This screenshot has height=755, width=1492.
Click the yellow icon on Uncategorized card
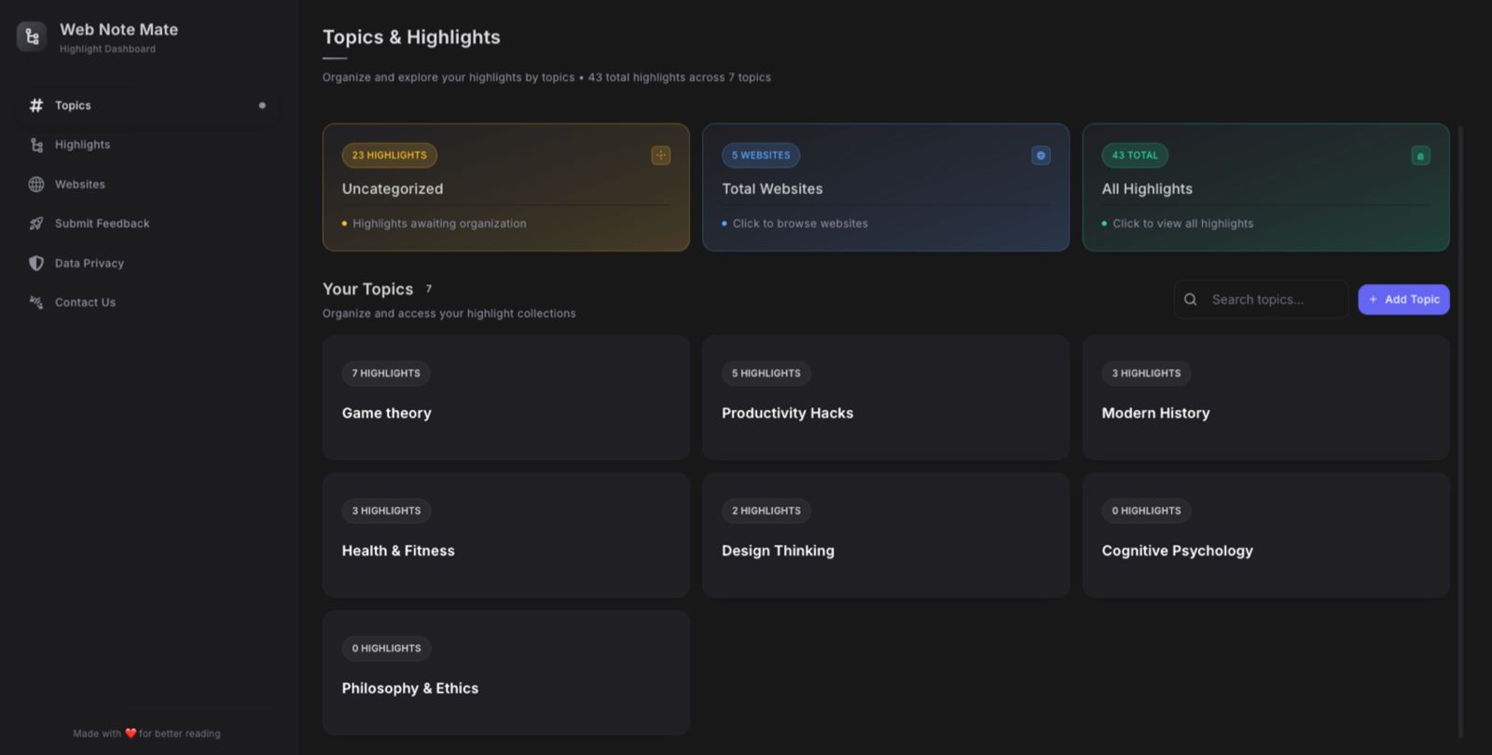pyautogui.click(x=660, y=156)
